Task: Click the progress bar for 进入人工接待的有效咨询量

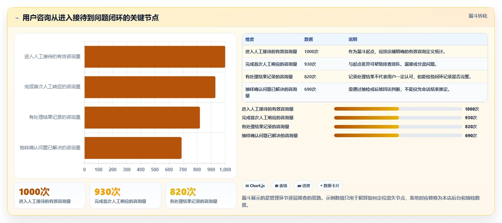Action: click(x=398, y=109)
